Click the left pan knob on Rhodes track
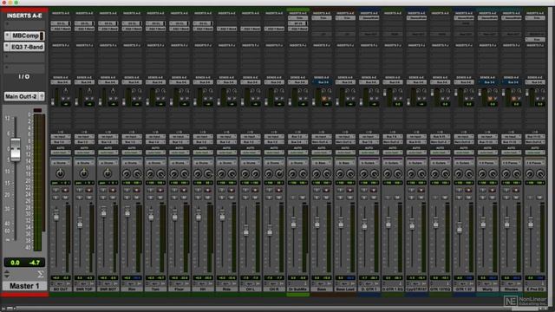Viewport: 555px width, 312px height. tap(506, 173)
